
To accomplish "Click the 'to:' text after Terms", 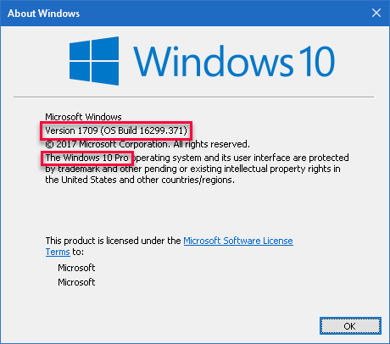I will [78, 252].
